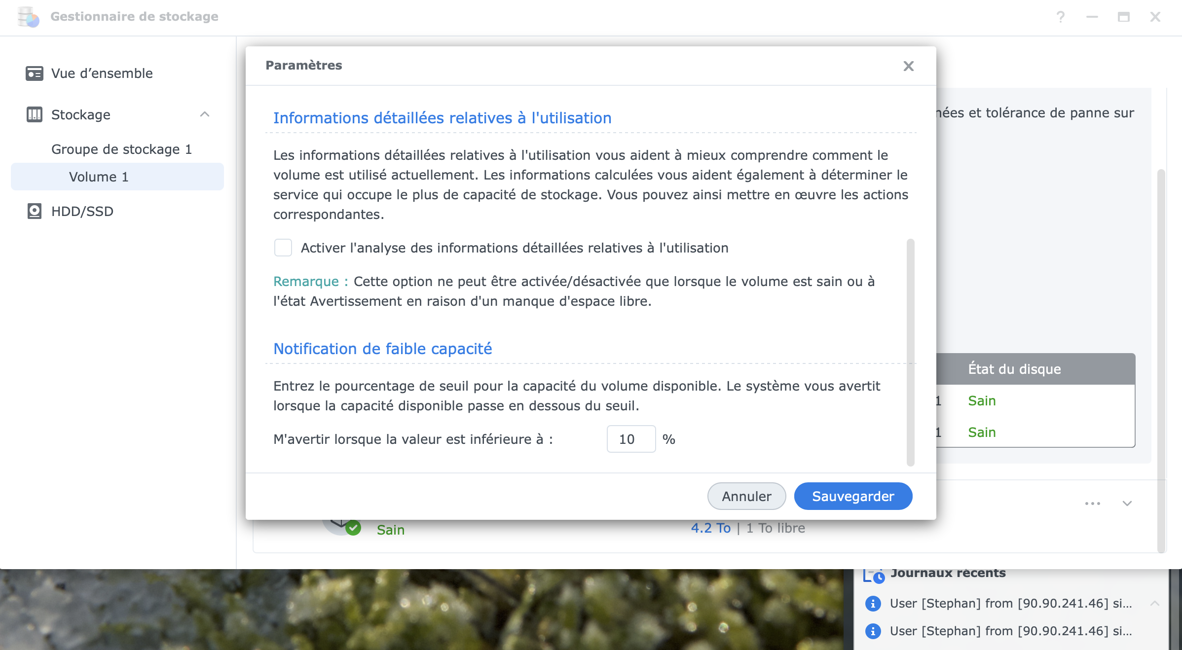Collapse the Stockage section chevron

click(205, 114)
